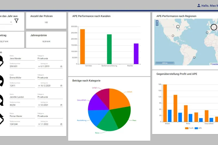
Task: Edit the name field containing Jens Mander
Action: 22,59
